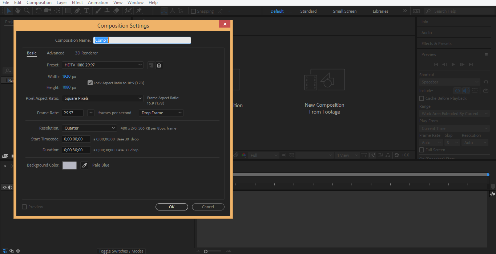The width and height of the screenshot is (496, 254).
Task: Select the Horizontal Type tool
Action: click(x=86, y=11)
